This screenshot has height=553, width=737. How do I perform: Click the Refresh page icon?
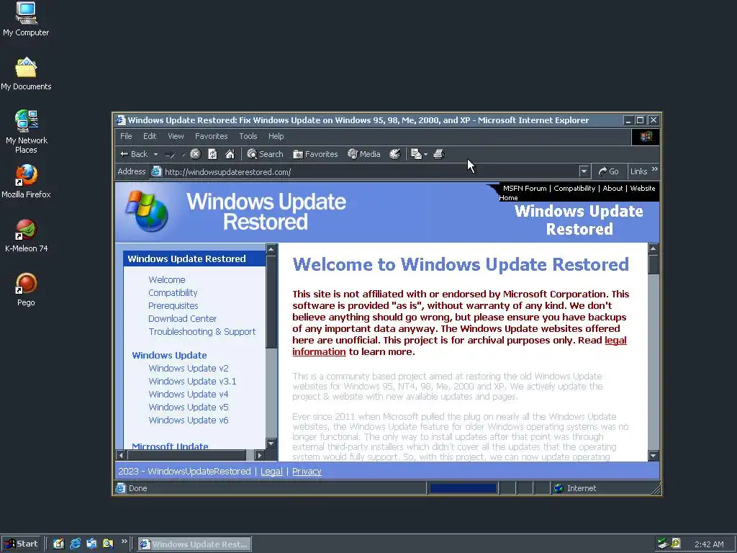tap(212, 154)
